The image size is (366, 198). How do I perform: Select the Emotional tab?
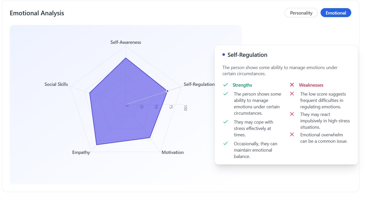pos(336,13)
